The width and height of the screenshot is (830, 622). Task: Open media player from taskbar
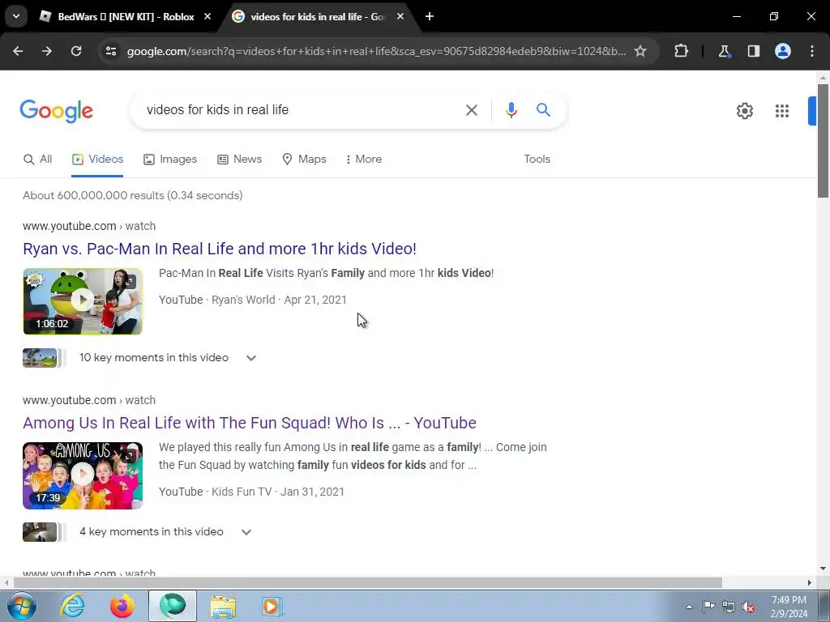(272, 606)
